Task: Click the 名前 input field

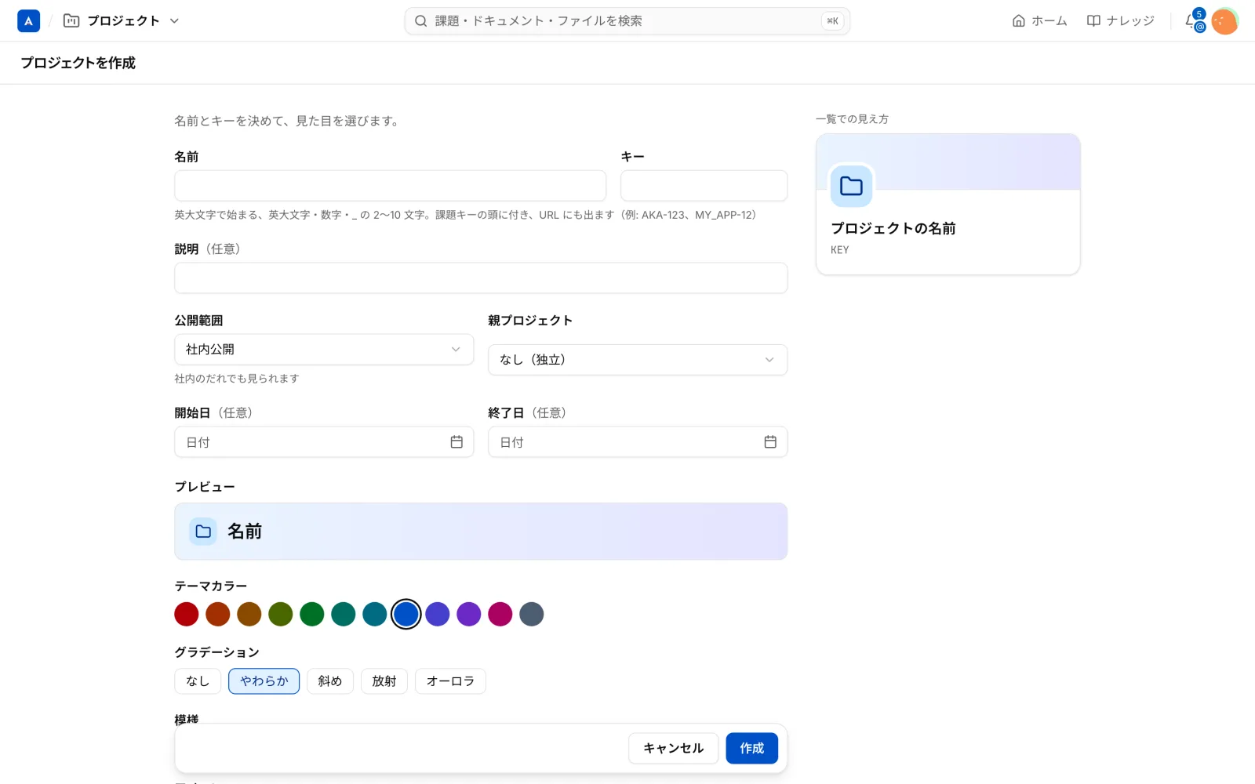Action: 390,186
